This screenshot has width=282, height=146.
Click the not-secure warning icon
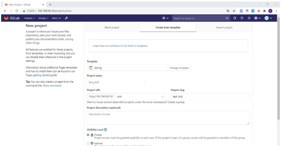[x=24, y=11]
